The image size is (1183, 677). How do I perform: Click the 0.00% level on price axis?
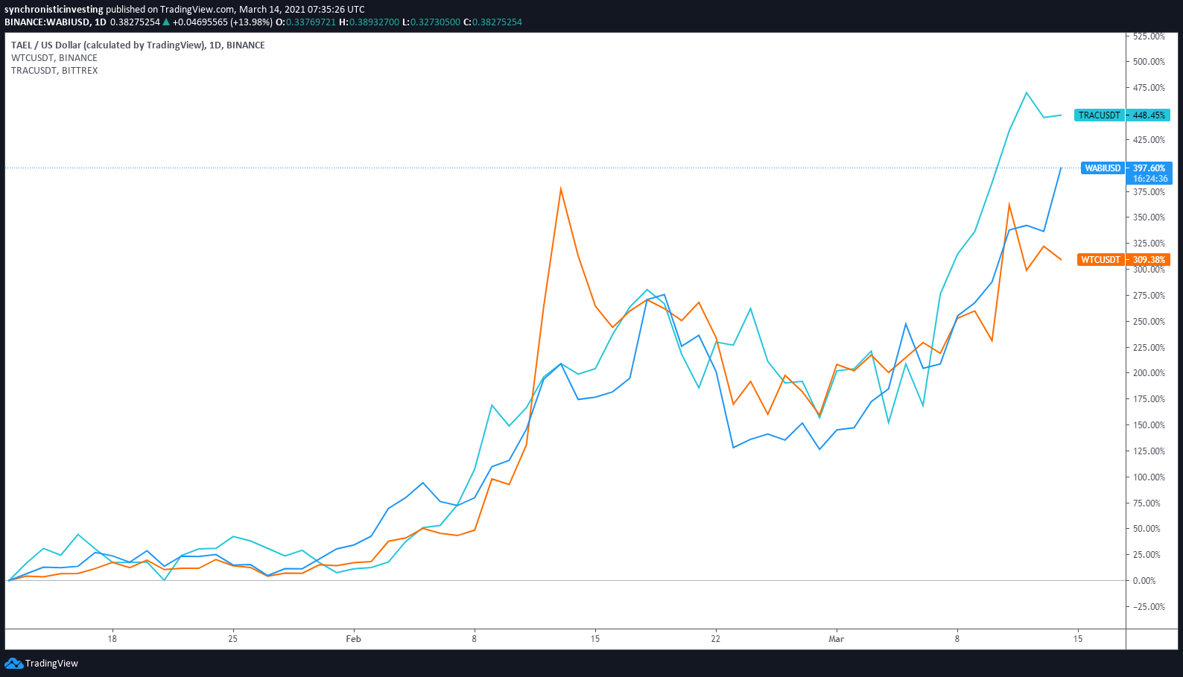coord(1144,581)
